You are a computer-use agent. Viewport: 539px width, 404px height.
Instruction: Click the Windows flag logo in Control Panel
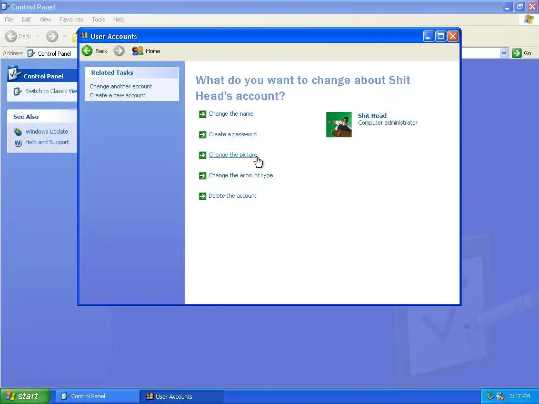529,19
